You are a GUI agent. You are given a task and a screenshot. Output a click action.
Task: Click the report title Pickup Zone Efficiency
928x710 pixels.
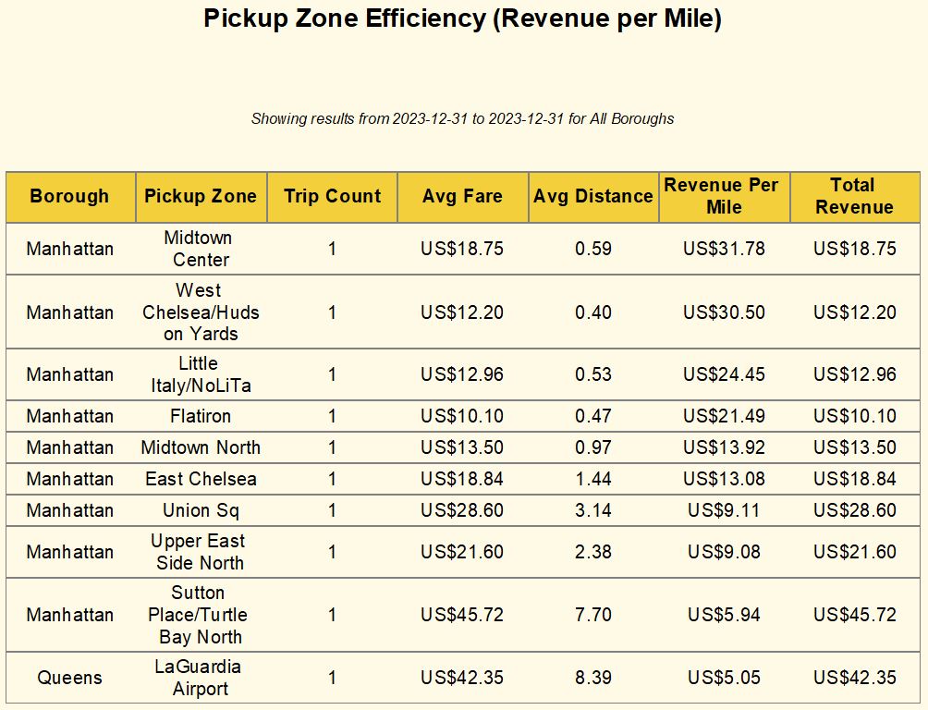(462, 18)
